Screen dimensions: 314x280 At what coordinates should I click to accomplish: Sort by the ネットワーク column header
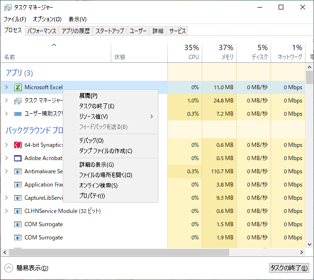click(x=288, y=52)
